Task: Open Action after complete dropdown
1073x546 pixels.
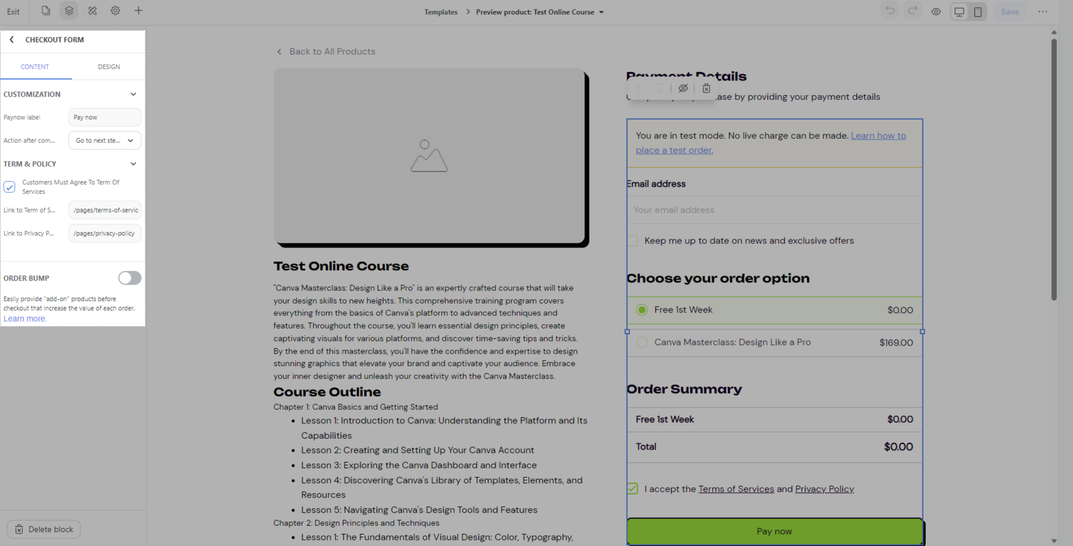Action: click(x=105, y=140)
